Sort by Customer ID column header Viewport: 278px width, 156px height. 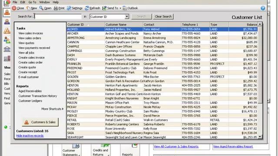coord(86,25)
